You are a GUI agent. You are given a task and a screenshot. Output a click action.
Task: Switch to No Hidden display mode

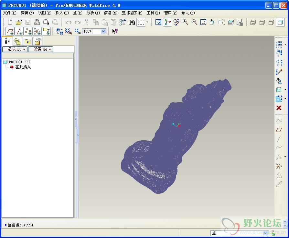271,22
